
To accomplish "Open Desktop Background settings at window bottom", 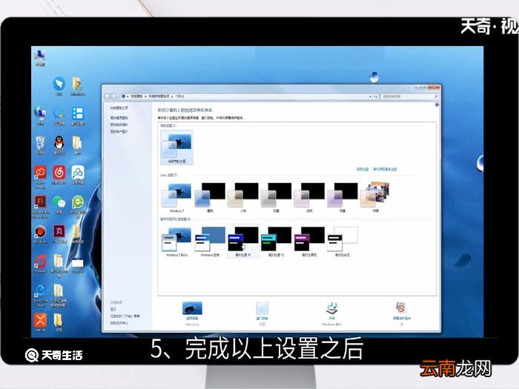I will coord(192,313).
